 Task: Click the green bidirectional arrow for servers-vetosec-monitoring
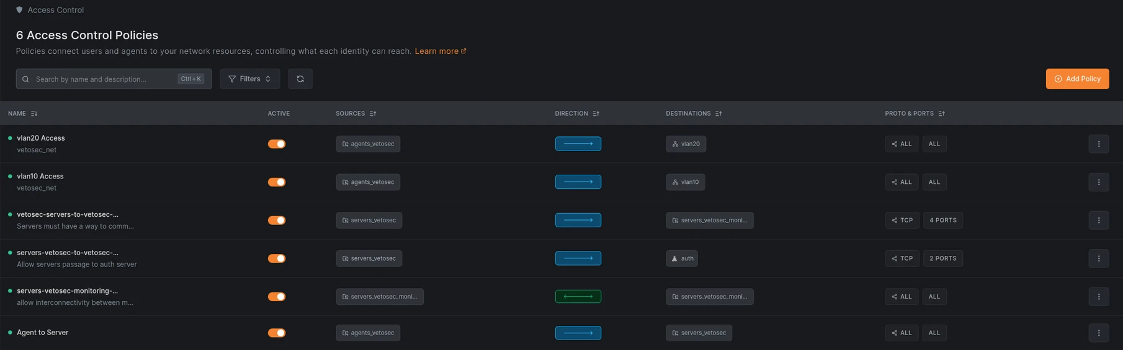click(578, 297)
